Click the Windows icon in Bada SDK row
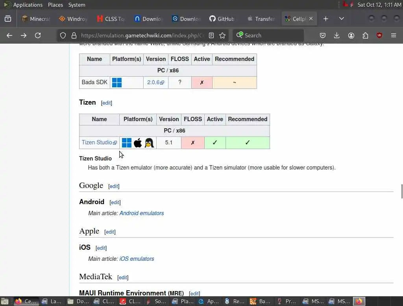The height and width of the screenshot is (306, 403). (x=117, y=83)
